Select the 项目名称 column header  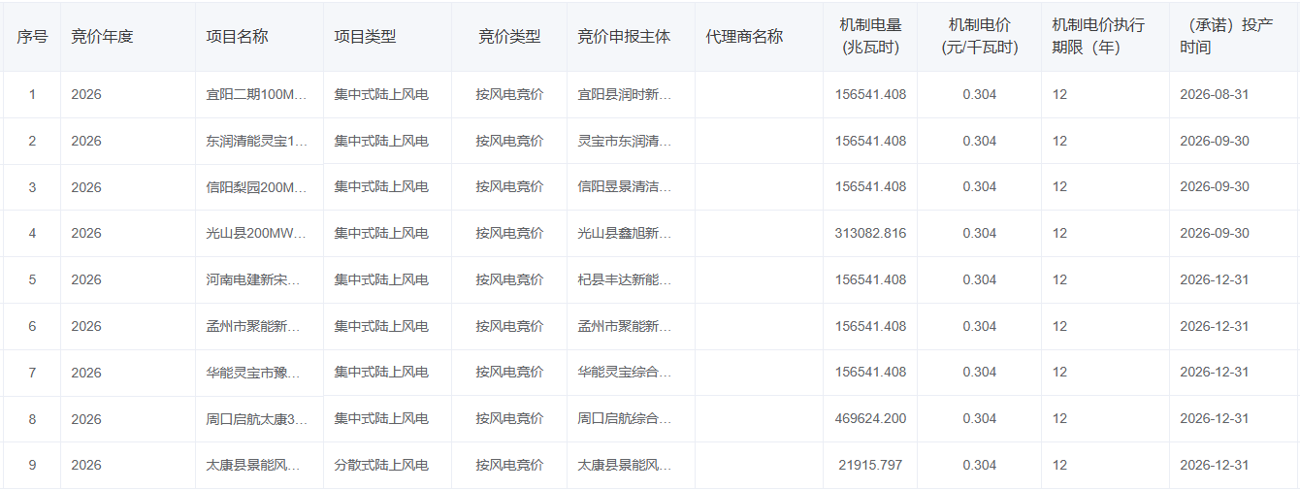pyautogui.click(x=237, y=37)
